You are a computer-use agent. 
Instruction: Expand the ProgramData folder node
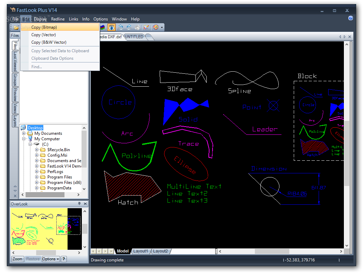click(37, 188)
